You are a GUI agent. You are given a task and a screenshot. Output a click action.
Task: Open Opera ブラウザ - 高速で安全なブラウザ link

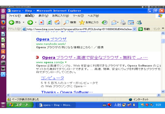(95, 58)
